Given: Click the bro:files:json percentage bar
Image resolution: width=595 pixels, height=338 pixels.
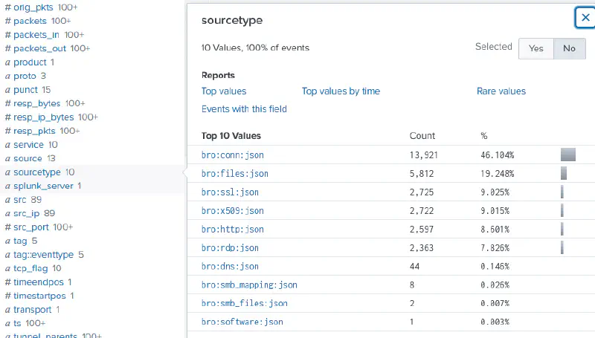Looking at the screenshot, I should [564, 174].
